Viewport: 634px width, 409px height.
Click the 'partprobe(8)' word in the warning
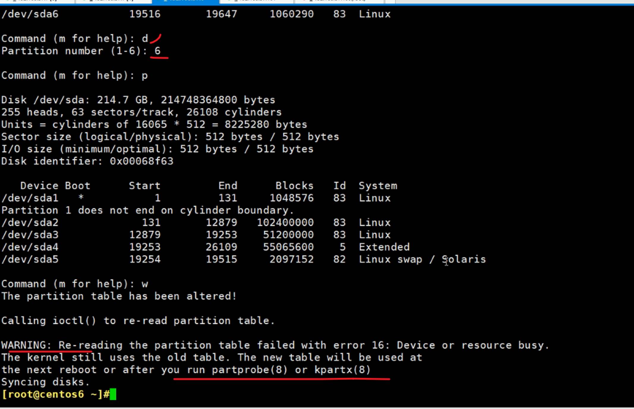[250, 370]
